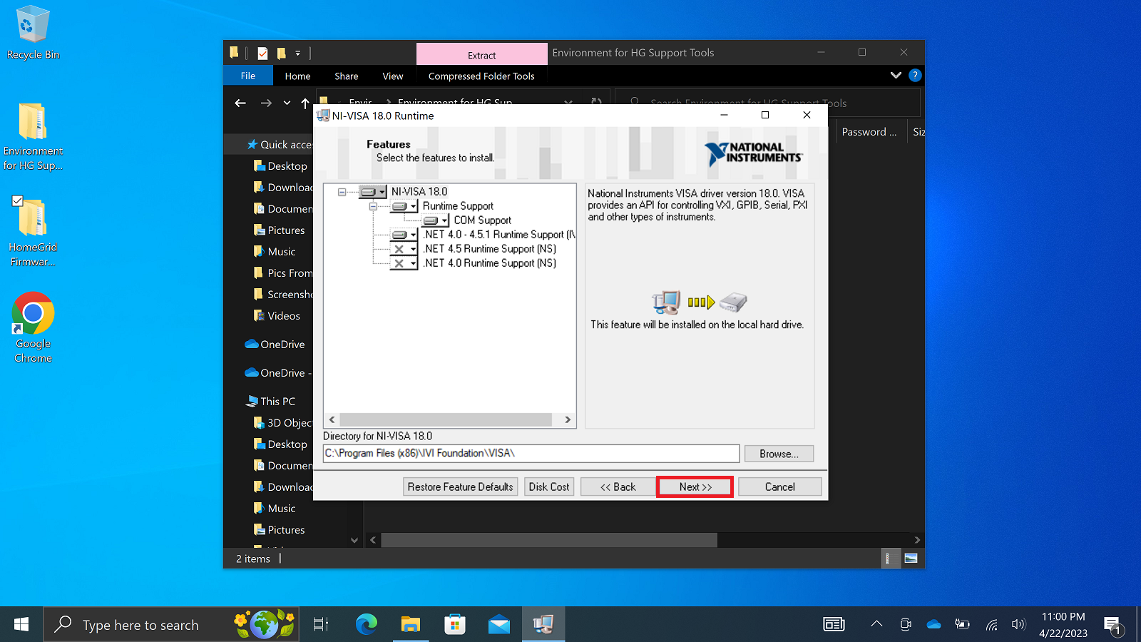Launch Microsoft Edge from taskbar
This screenshot has width=1141, height=642.
pos(367,625)
